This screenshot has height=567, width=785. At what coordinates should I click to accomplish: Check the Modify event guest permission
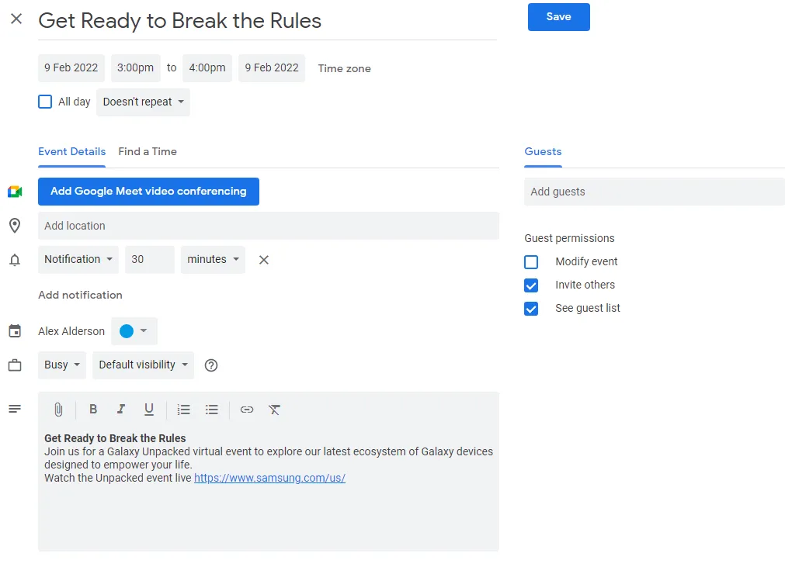pyautogui.click(x=531, y=262)
